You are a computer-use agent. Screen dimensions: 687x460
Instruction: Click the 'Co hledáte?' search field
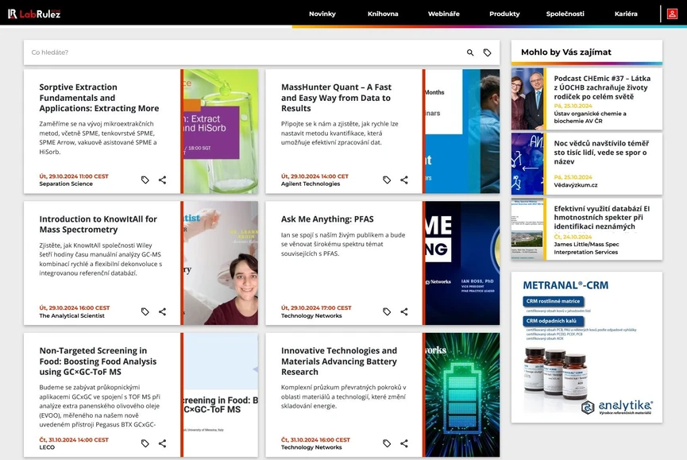pos(238,52)
